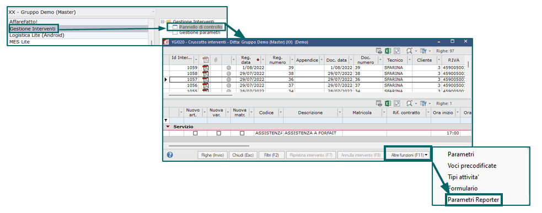Click the Righe (Invio) button
Screen dimensions: 542x213
212,155
